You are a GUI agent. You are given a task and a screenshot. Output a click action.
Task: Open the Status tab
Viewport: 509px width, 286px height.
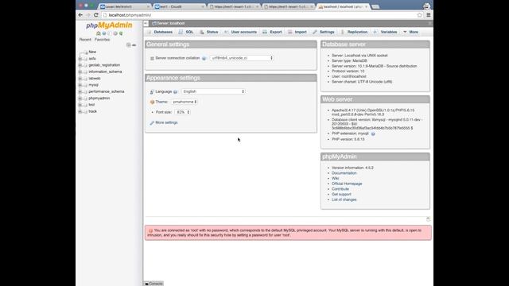[x=208, y=32]
